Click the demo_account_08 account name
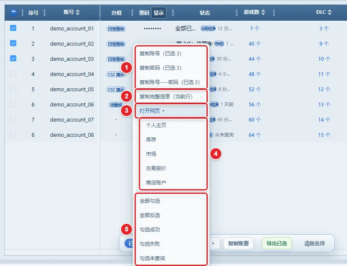Viewport: 347px width, 266px height. coord(72,135)
